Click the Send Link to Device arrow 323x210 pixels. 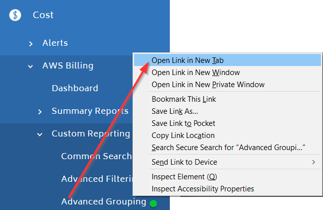(313, 162)
